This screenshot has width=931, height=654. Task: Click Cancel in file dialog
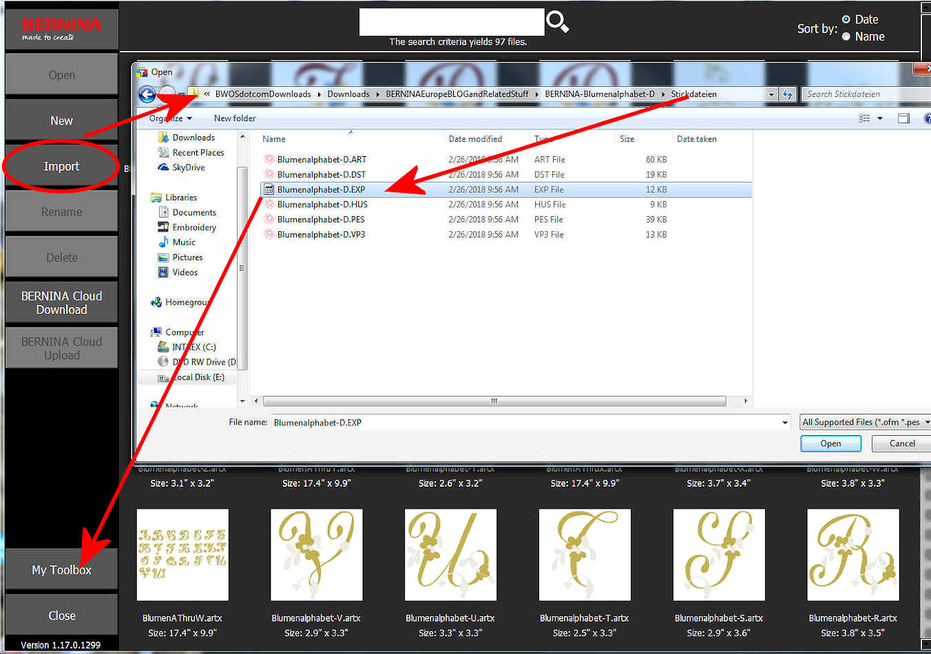pyautogui.click(x=902, y=443)
